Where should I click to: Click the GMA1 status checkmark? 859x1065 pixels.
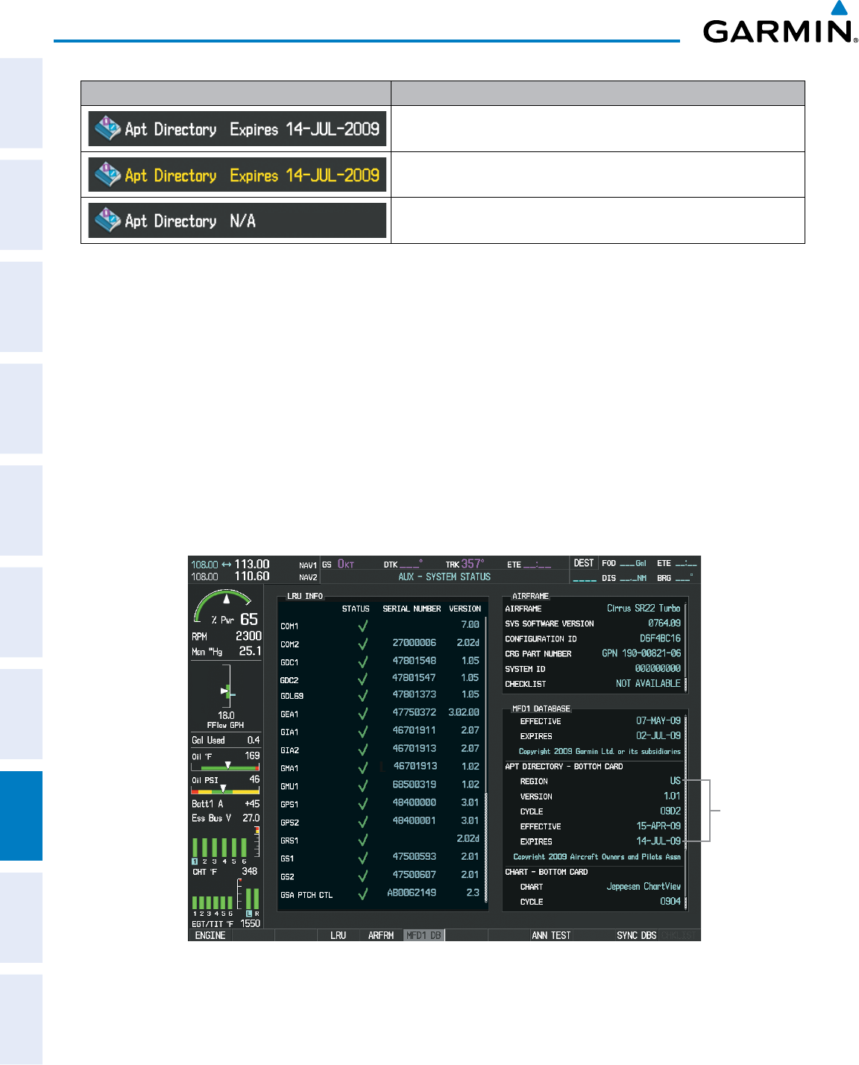362,767
